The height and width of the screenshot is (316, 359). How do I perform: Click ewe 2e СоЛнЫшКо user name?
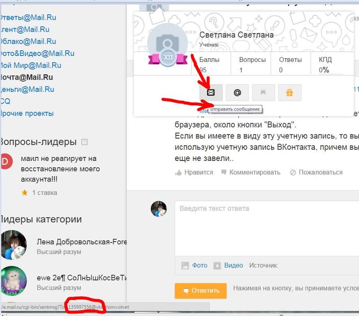pos(82,278)
